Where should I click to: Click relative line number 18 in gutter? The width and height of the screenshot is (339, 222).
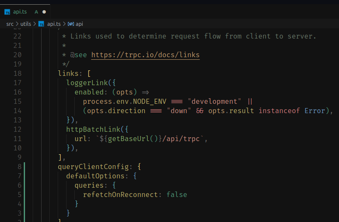point(17,73)
